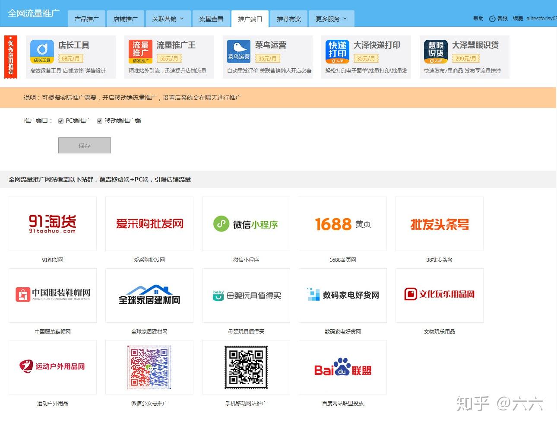Select the 推广端口 tab
Viewport: 557px width, 426px height.
tap(250, 19)
